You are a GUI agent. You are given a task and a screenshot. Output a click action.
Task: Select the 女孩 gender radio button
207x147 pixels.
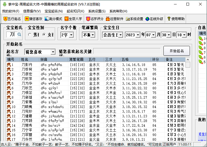[44, 35]
